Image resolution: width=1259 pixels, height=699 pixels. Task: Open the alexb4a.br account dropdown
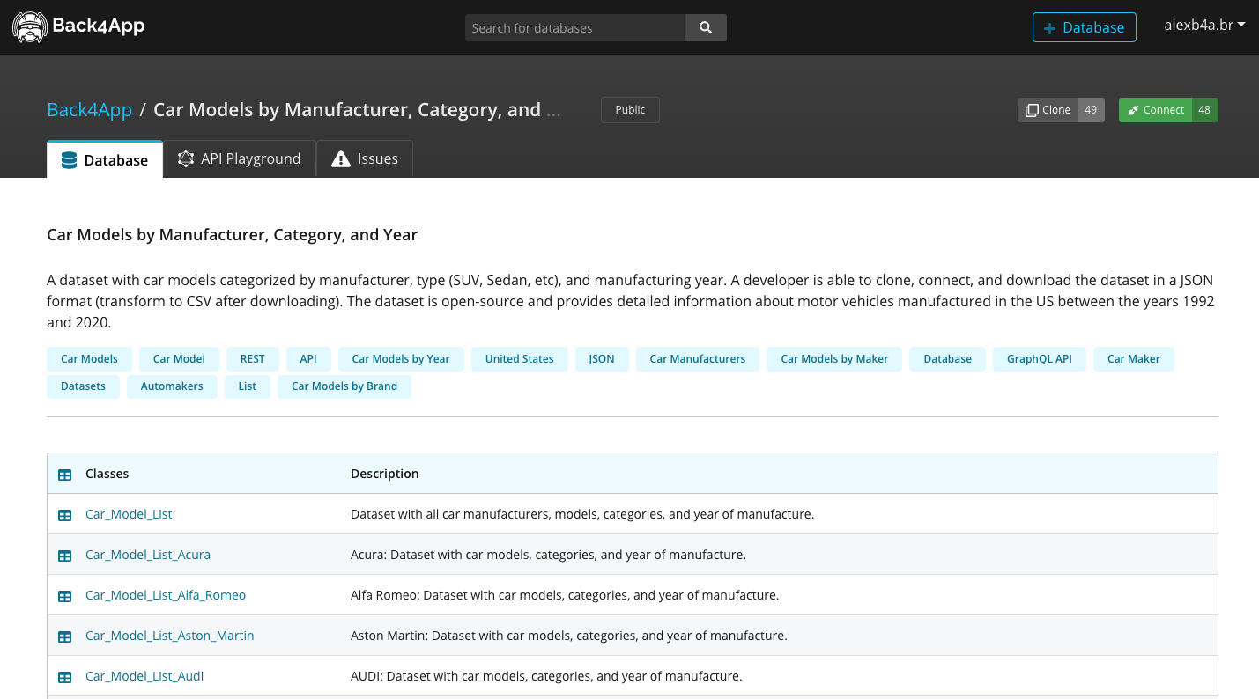coord(1204,26)
